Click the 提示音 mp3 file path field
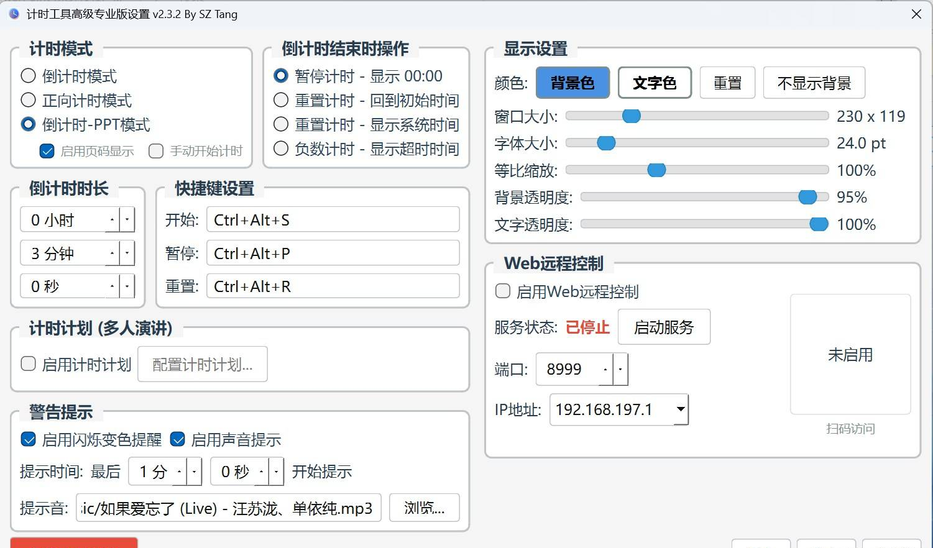933x548 pixels. click(228, 508)
